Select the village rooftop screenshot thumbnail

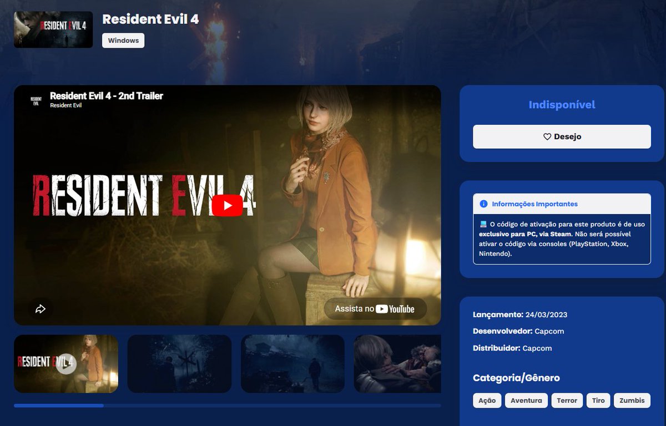tap(292, 364)
